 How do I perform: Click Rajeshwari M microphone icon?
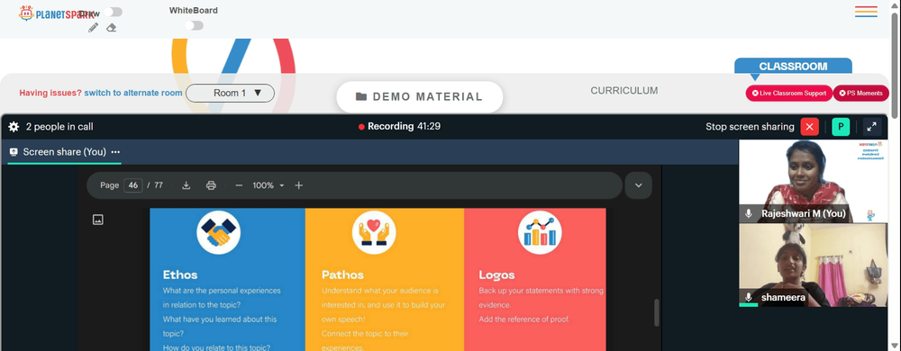pyautogui.click(x=748, y=213)
